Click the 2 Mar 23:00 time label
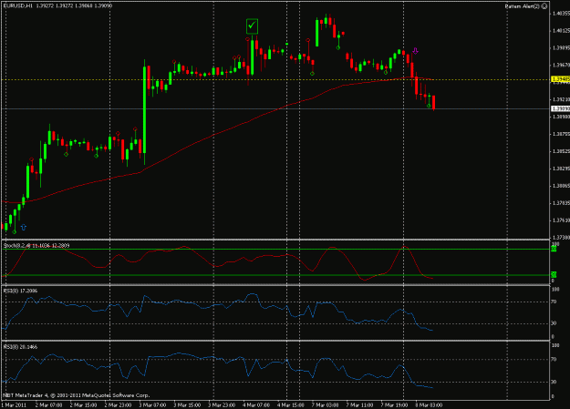 pos(118,405)
